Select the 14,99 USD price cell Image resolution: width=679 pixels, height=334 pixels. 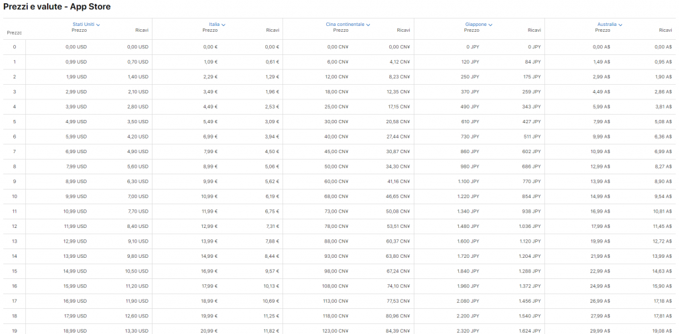[75, 271]
